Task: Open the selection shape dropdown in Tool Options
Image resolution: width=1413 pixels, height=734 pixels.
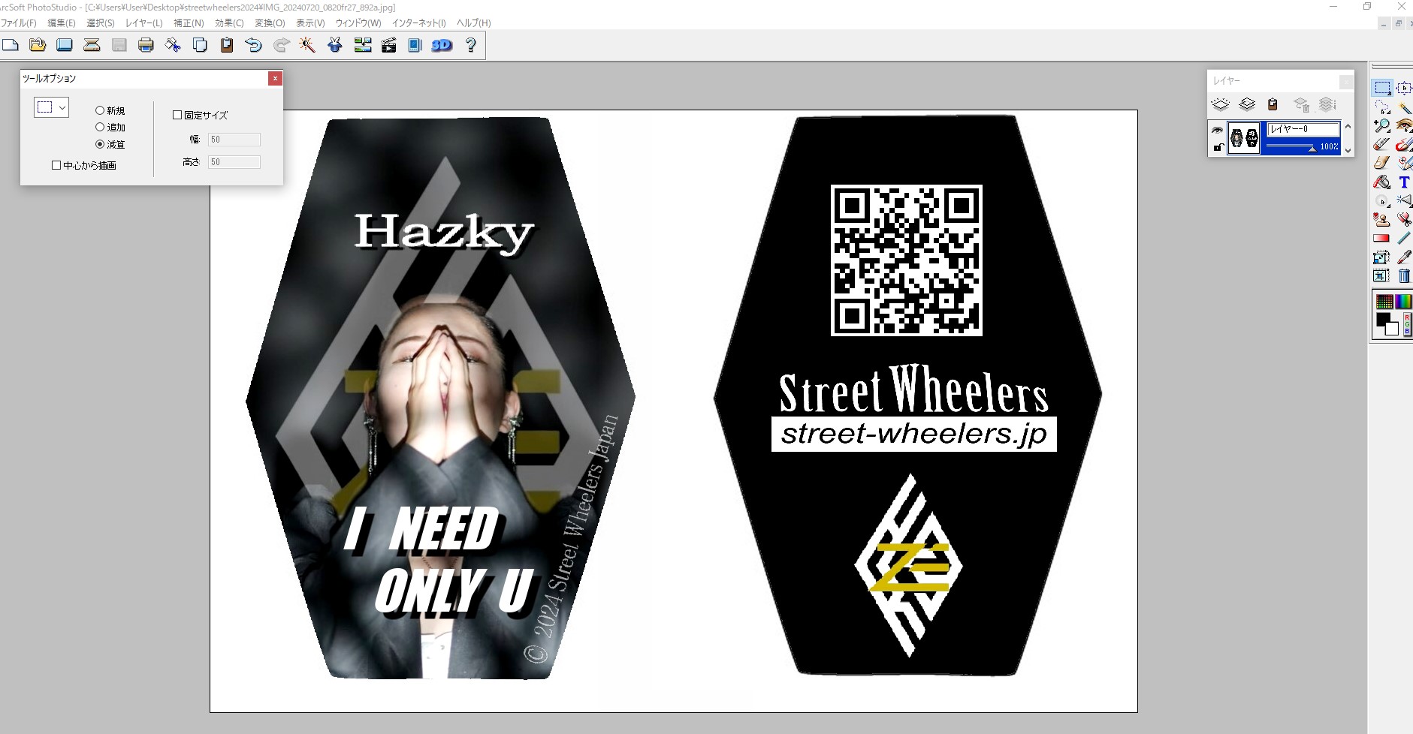Action: pos(51,107)
